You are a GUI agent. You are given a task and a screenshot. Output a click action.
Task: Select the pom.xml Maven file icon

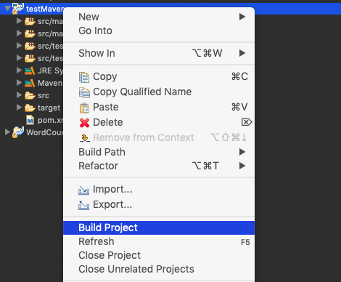coord(30,120)
